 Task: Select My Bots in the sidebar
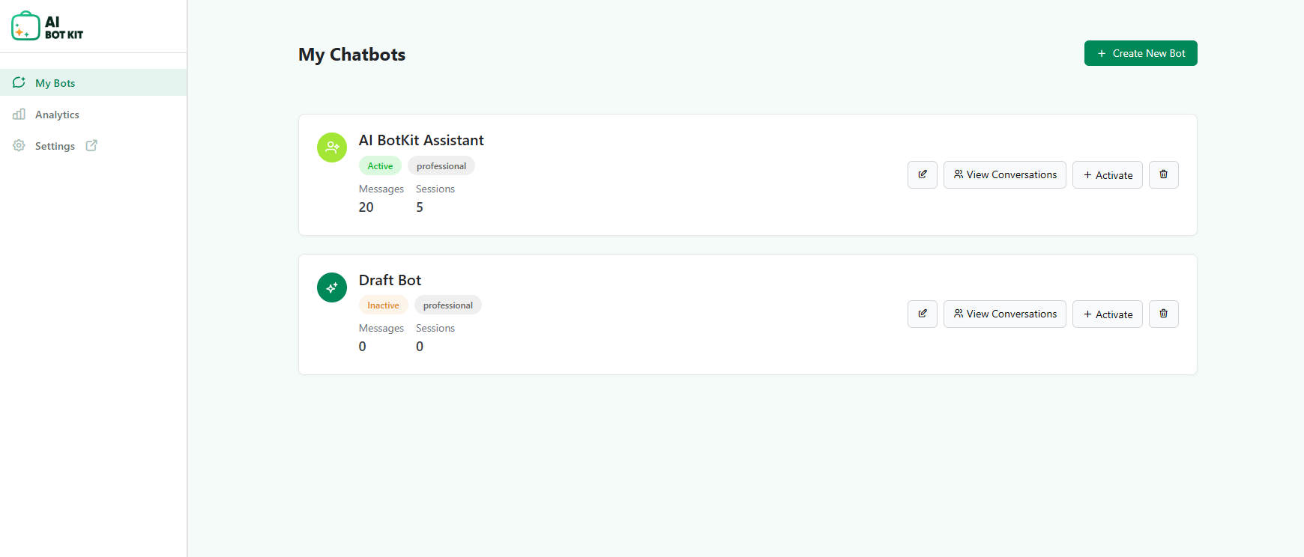tap(54, 82)
